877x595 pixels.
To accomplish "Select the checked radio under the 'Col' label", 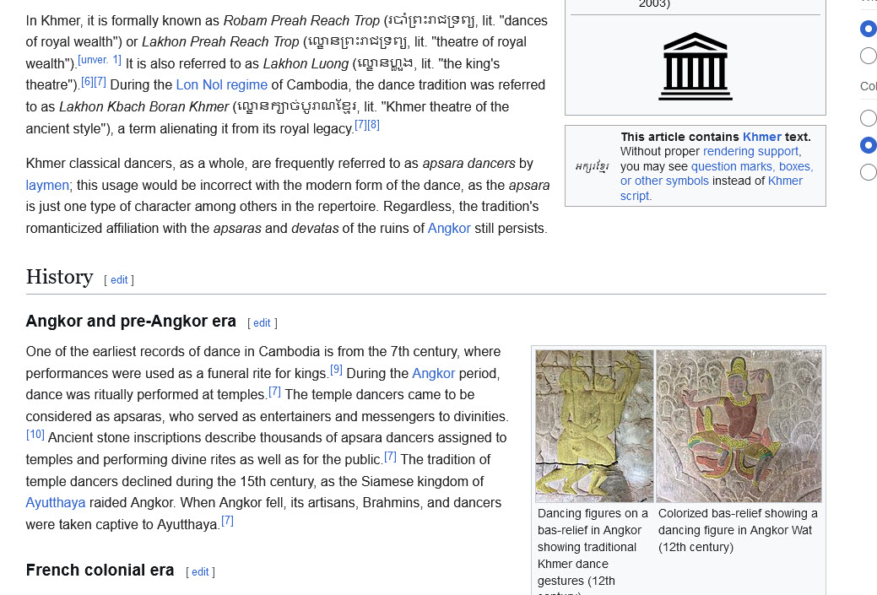I will click(x=868, y=145).
